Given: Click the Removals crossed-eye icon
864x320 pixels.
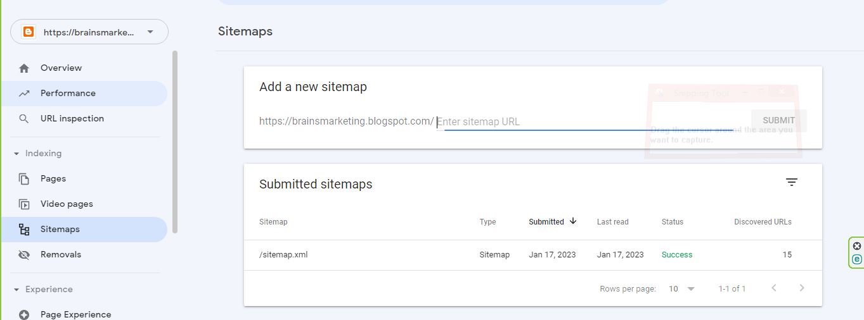Looking at the screenshot, I should 24,255.
